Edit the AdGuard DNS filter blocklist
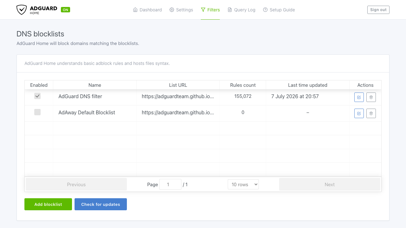The width and height of the screenshot is (406, 228). [x=359, y=97]
